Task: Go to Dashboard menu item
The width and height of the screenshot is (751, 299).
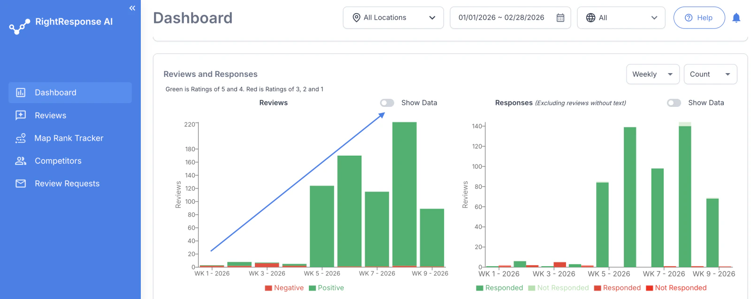Action: pos(70,92)
